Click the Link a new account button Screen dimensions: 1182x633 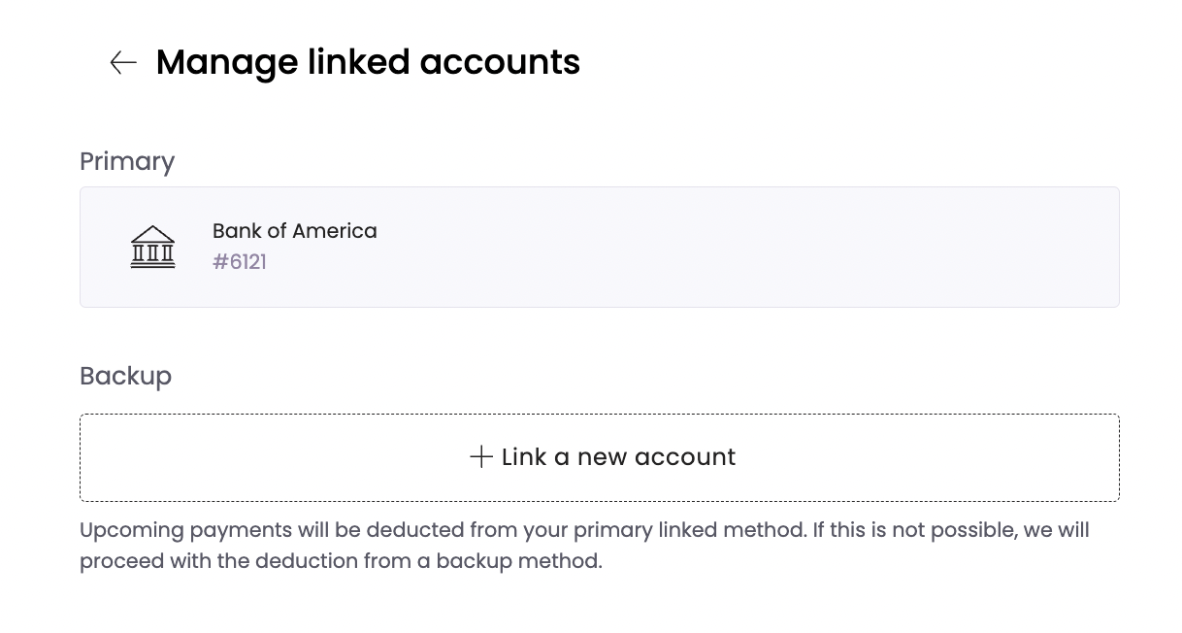[x=600, y=458]
